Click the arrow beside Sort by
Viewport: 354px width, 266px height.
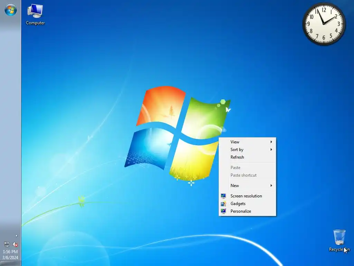point(271,150)
